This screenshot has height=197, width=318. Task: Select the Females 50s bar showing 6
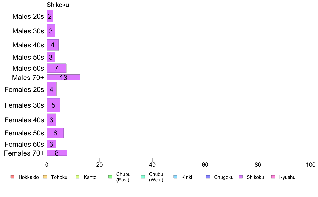coord(55,133)
